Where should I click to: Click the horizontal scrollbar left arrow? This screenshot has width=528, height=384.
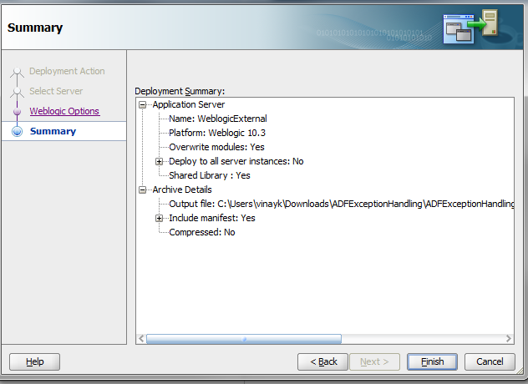pyautogui.click(x=141, y=339)
